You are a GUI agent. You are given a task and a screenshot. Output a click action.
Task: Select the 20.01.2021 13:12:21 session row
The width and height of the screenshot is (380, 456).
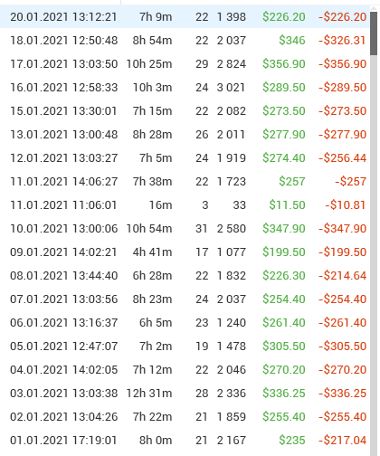(x=185, y=17)
